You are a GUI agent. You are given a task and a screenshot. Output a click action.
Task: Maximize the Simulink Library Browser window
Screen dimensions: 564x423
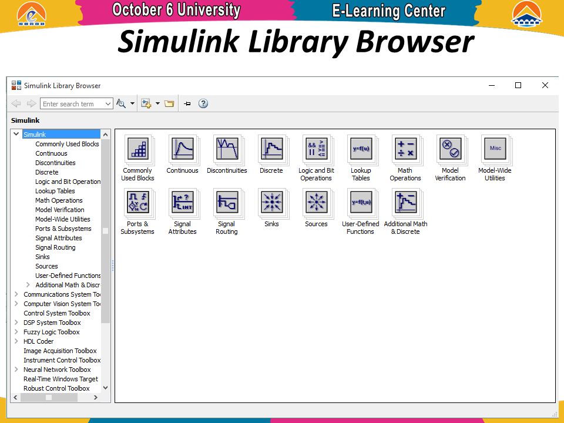pyautogui.click(x=518, y=85)
